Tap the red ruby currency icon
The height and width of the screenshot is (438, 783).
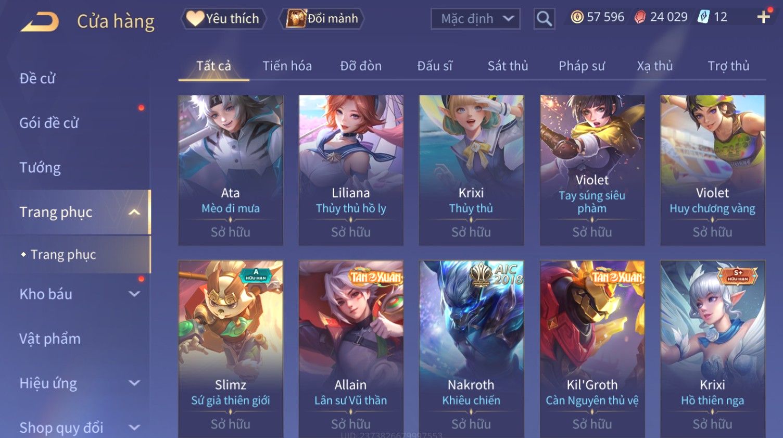coord(640,17)
